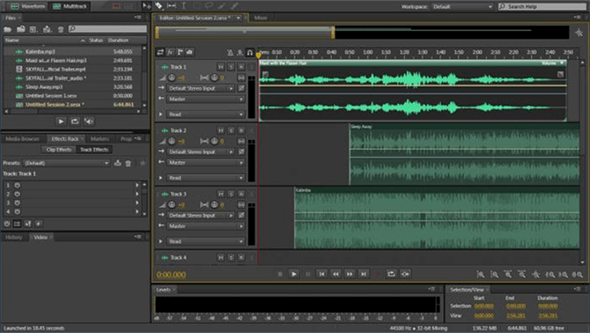Click the delete preset trash icon in Effects Rack
This screenshot has height=333, width=590.
pos(129,163)
